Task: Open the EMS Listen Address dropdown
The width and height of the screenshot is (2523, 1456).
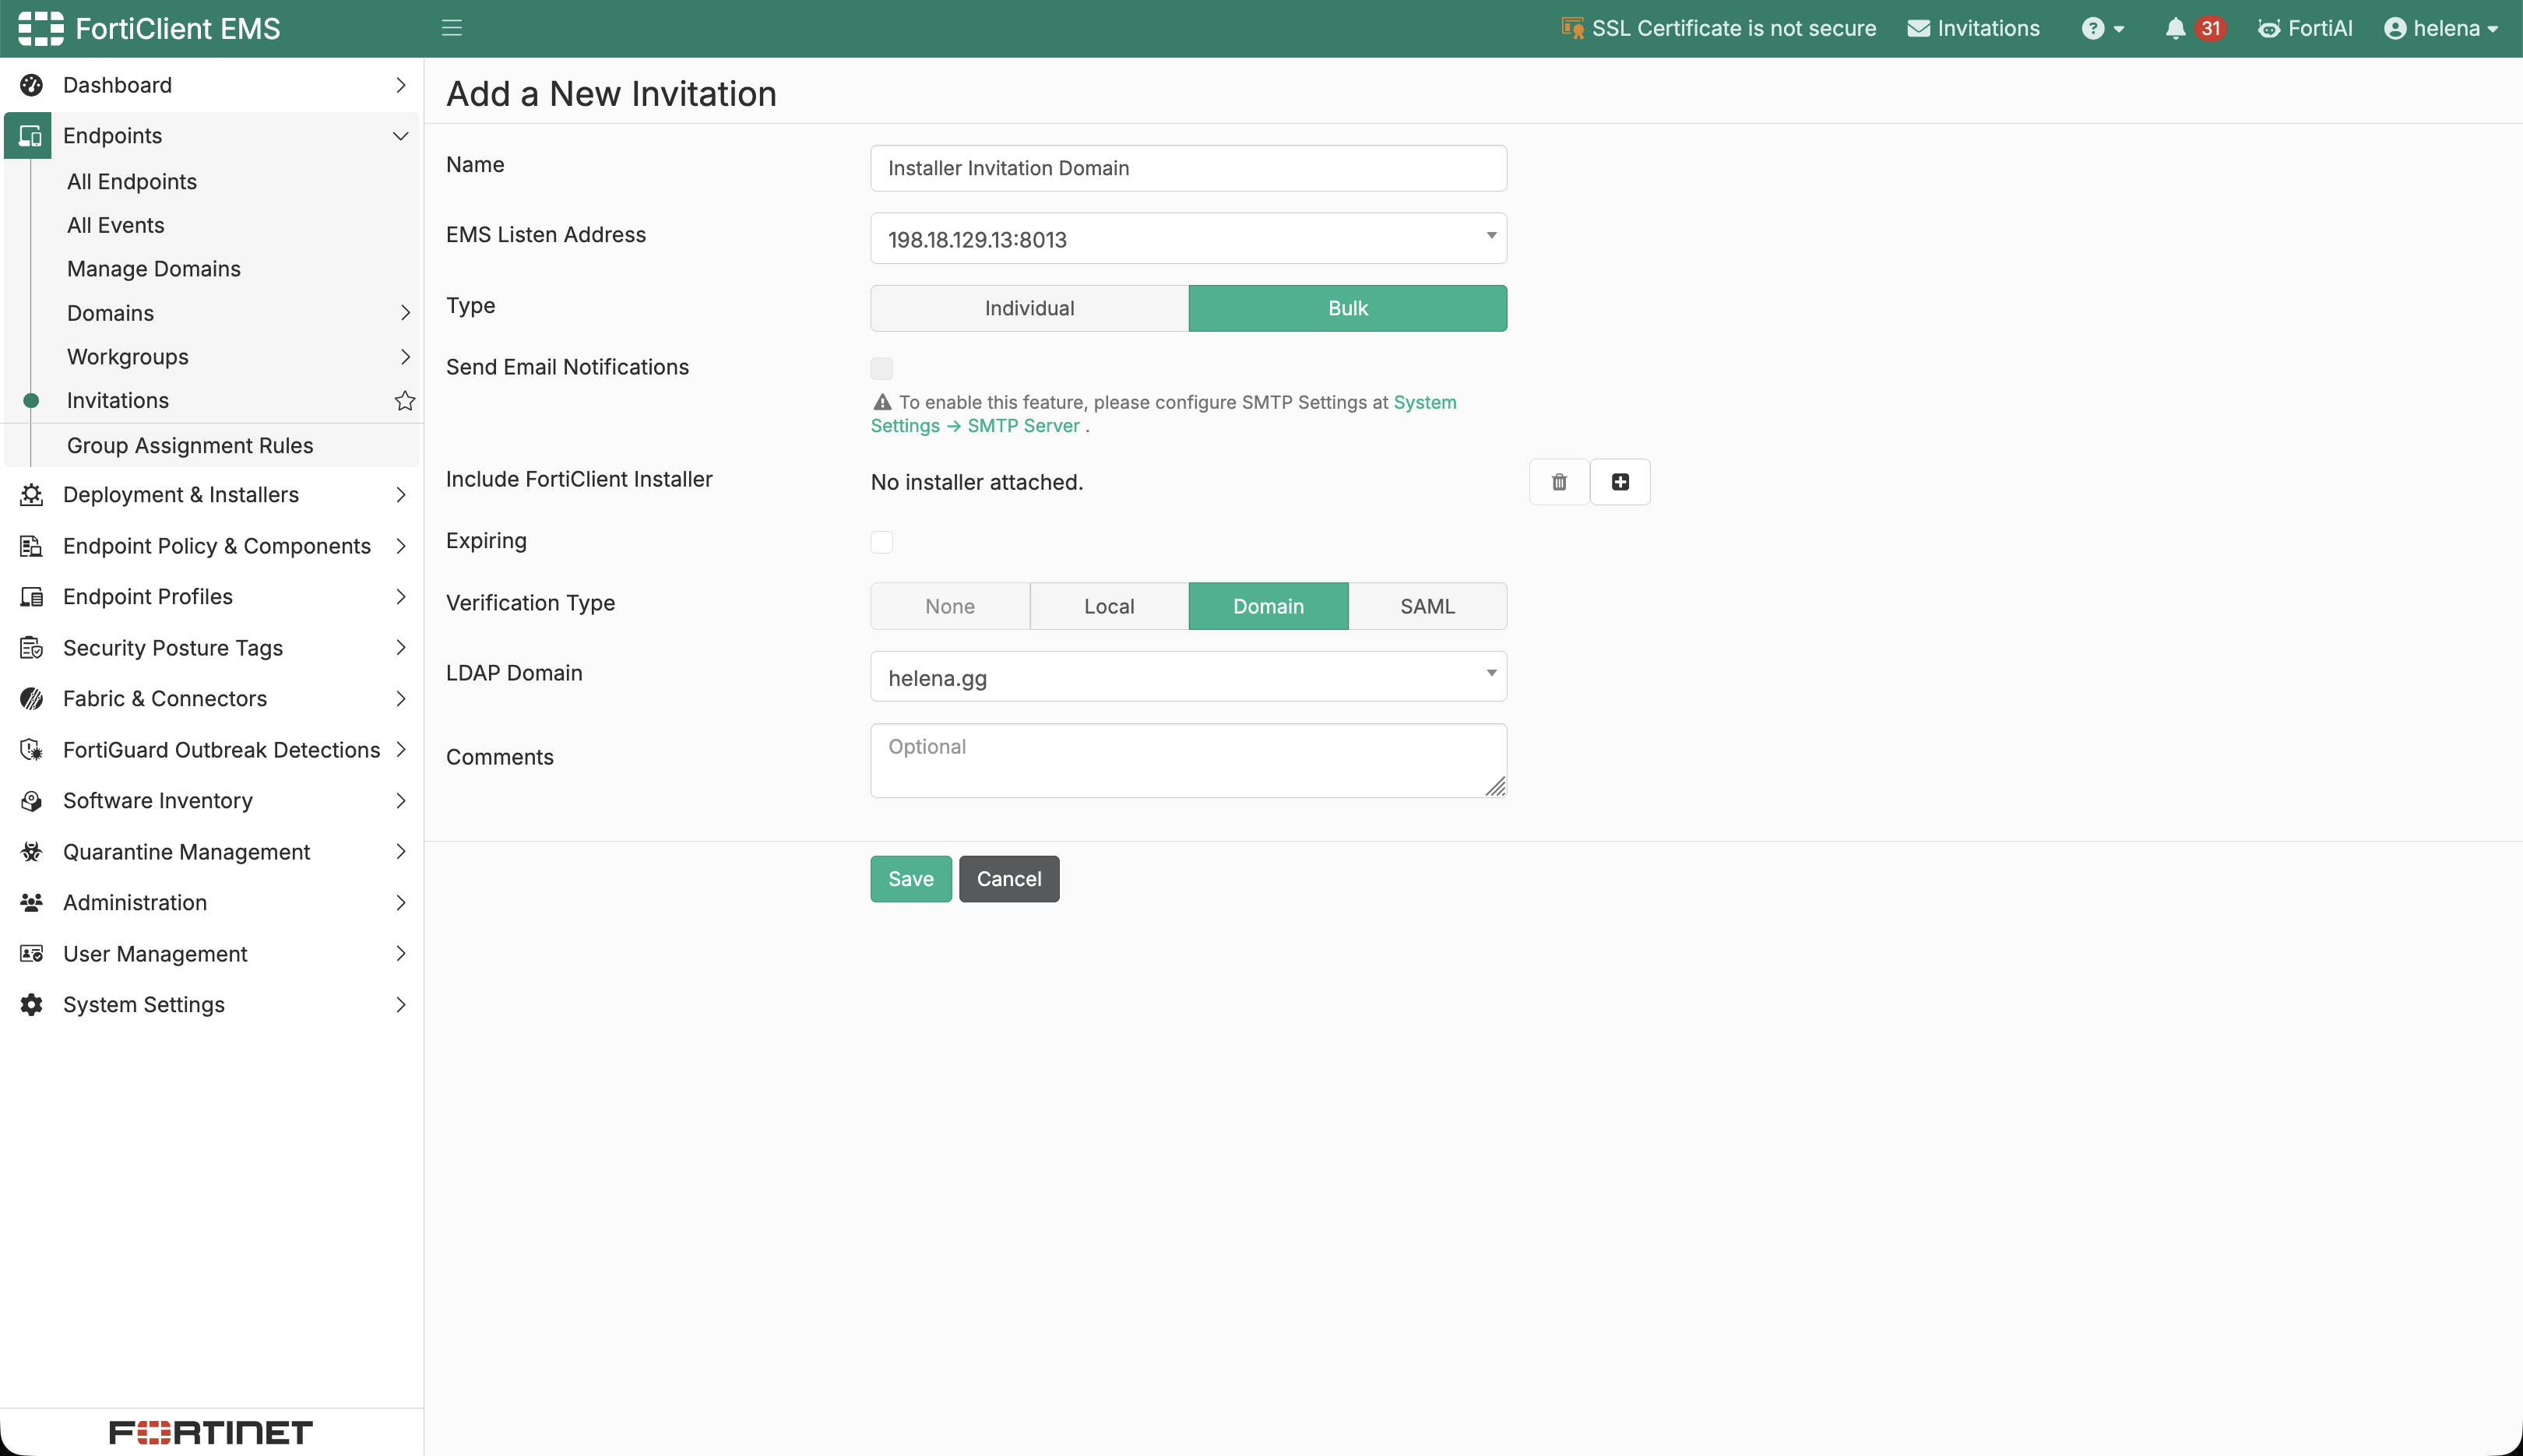Action: point(1188,239)
